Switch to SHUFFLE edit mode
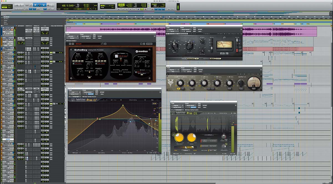 point(4,6)
